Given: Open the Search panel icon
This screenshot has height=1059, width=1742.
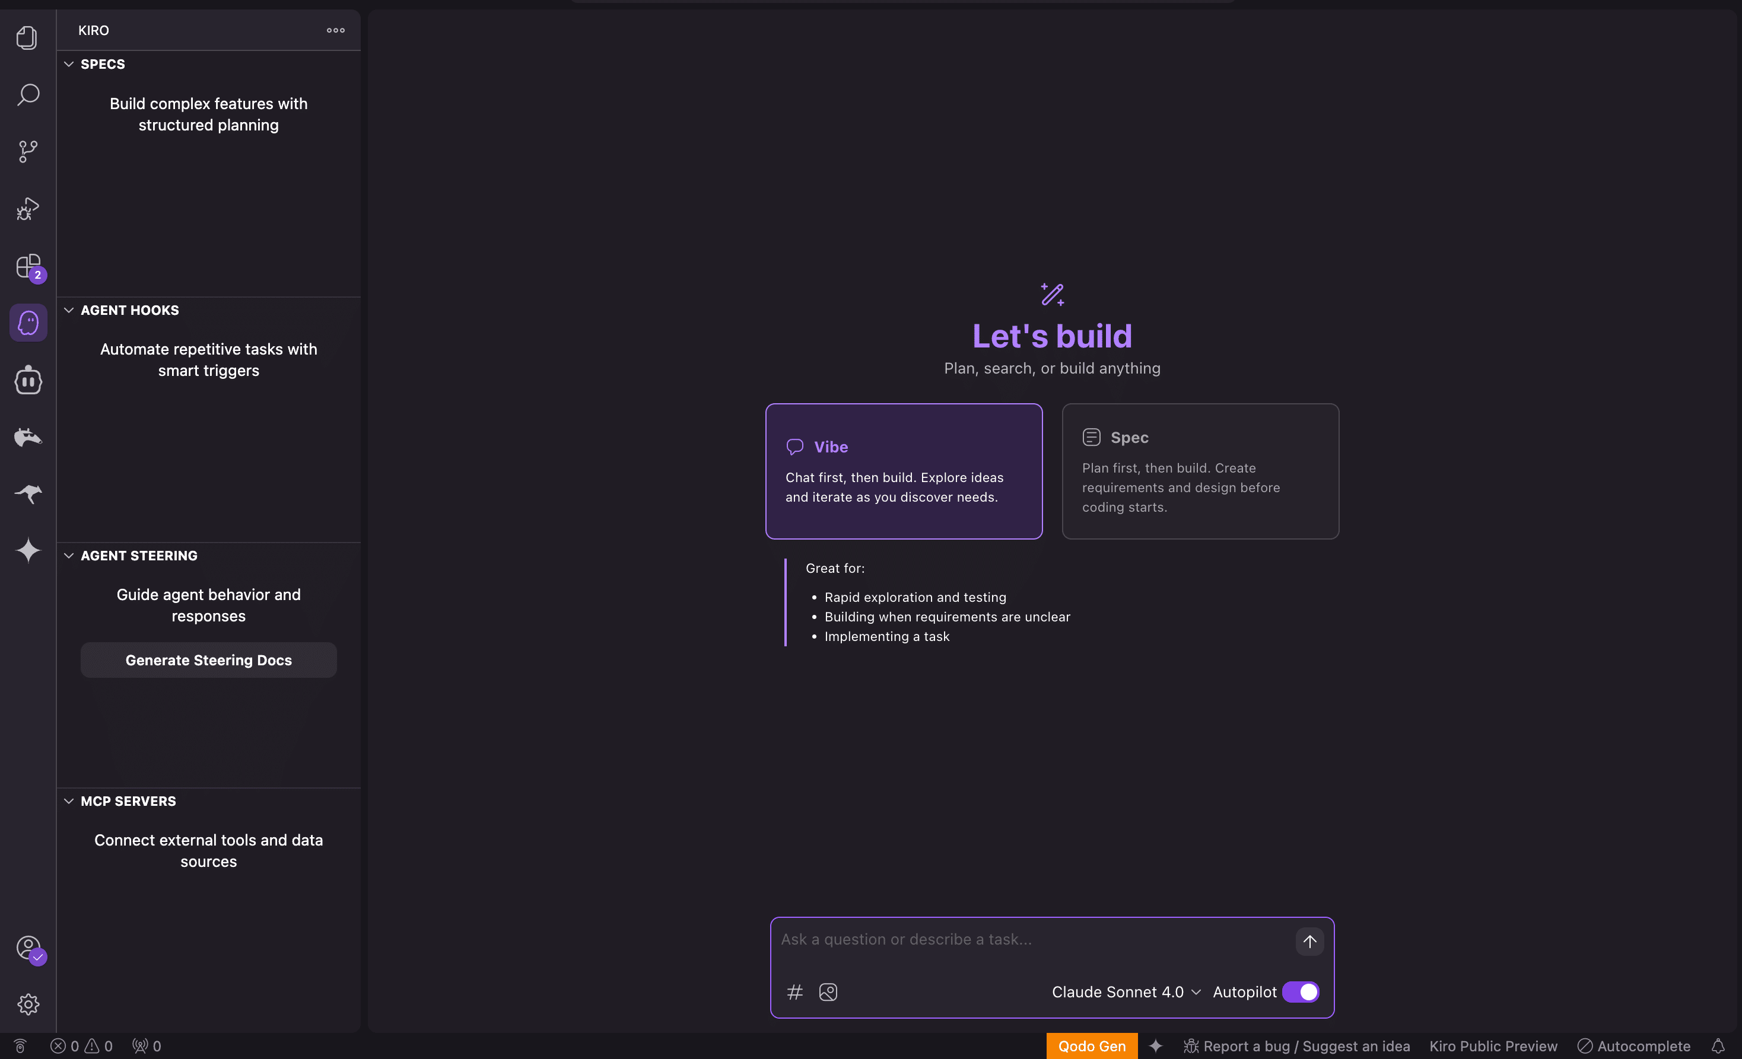Looking at the screenshot, I should (x=27, y=95).
